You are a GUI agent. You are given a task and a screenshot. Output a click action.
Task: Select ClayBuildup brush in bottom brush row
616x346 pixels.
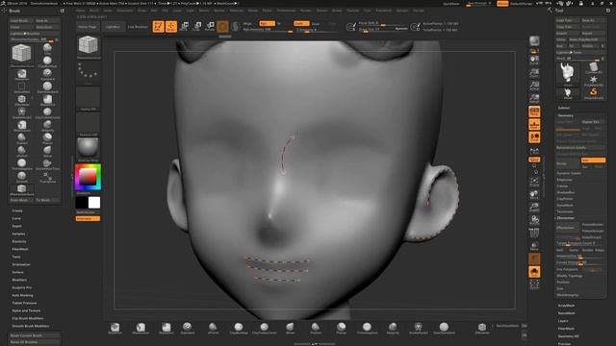(x=239, y=329)
